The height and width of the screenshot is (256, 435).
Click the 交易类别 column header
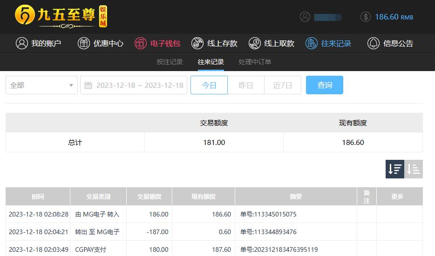click(98, 197)
